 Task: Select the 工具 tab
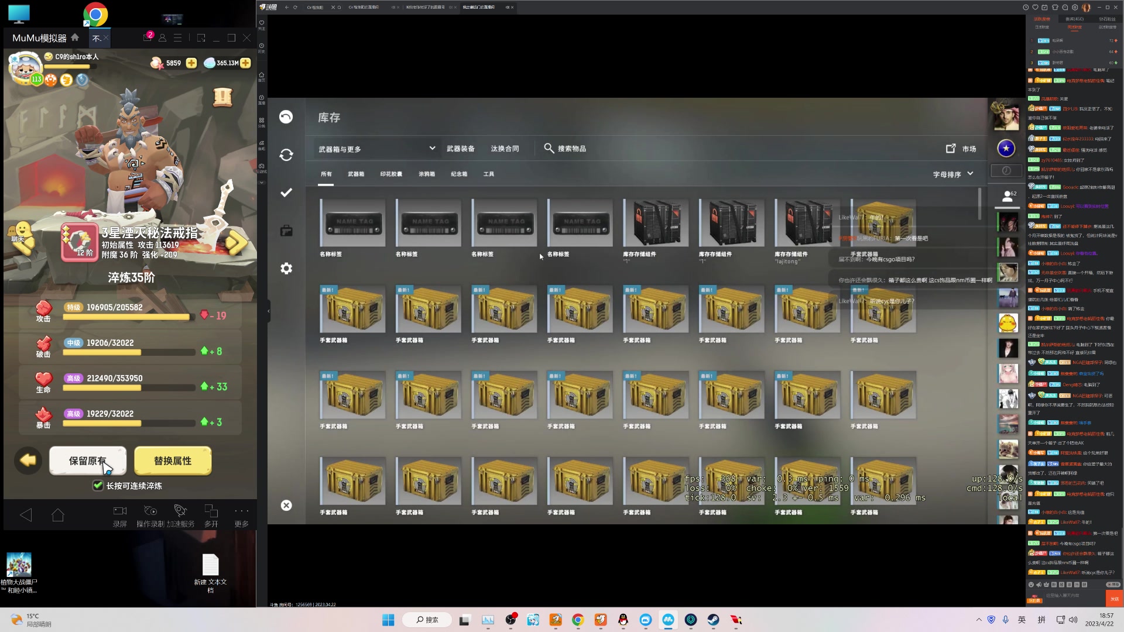click(x=489, y=174)
